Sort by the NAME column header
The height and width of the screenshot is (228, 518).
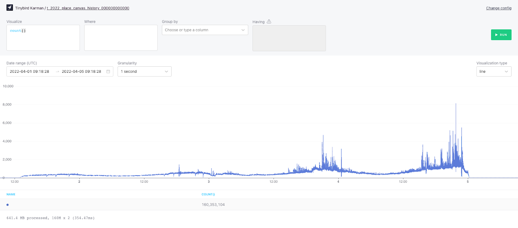click(x=11, y=194)
